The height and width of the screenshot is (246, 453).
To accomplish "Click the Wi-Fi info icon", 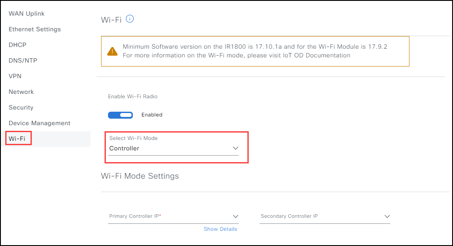I will (130, 19).
